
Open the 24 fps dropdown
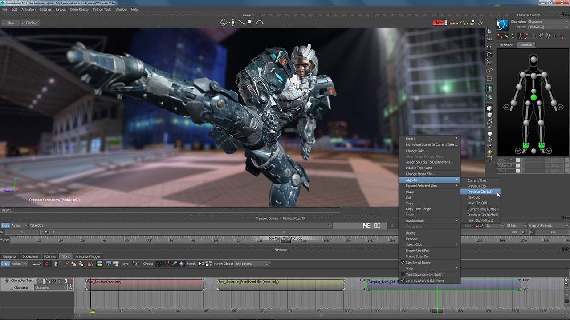coord(516,225)
